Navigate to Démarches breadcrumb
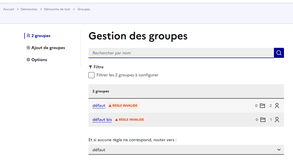Image resolution: width=293 pixels, height=165 pixels. coord(29,9)
